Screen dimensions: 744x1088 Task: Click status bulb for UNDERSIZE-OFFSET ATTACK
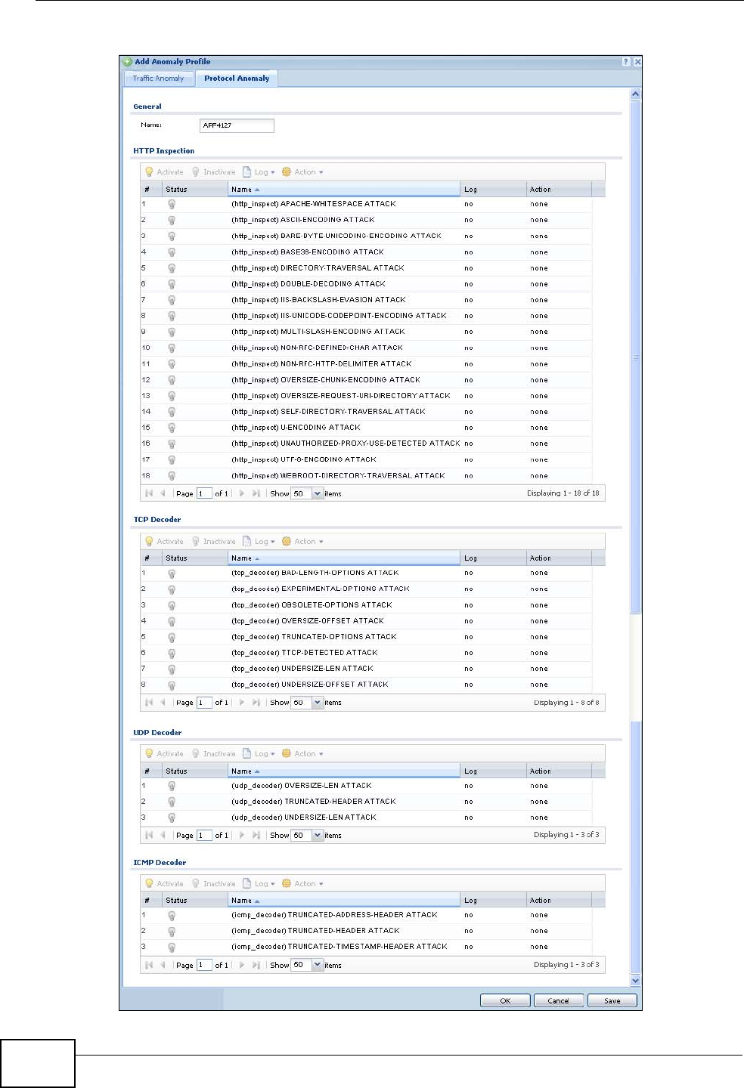[x=172, y=685]
